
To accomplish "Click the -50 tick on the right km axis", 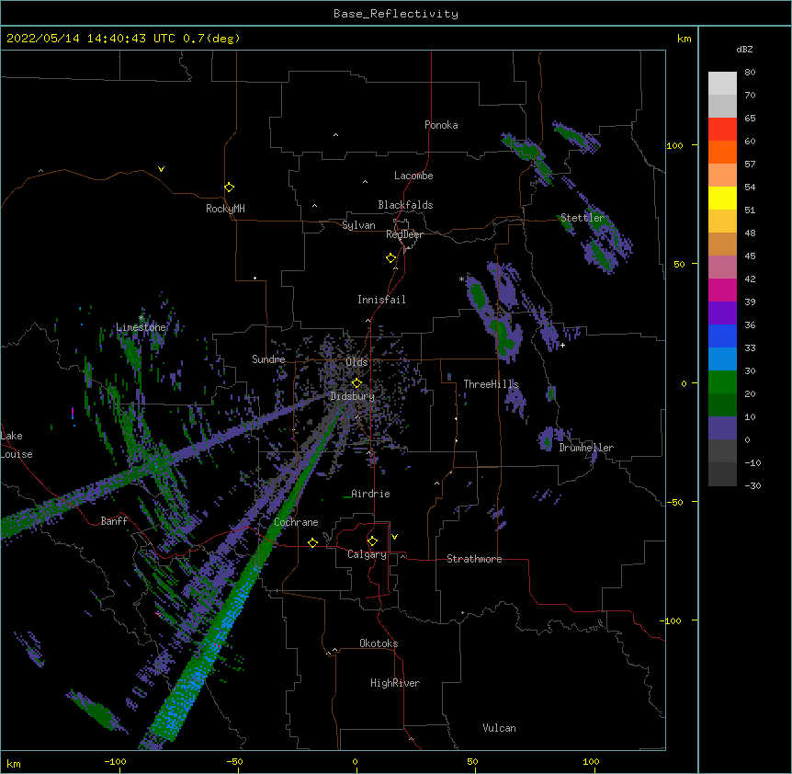I will (x=674, y=502).
